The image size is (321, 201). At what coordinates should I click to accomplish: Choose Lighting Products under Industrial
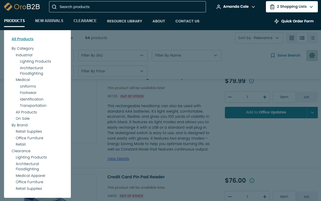35,61
